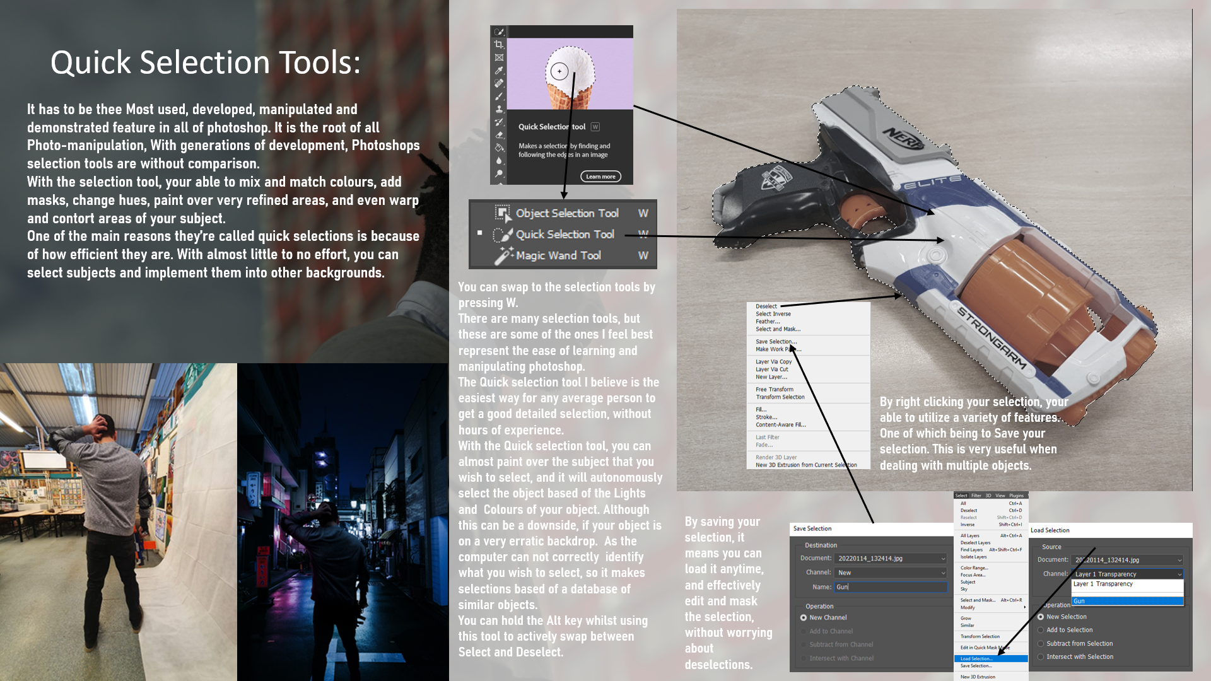Screen dimensions: 1211x681
Task: Choose Object Selection Tool from flyout
Action: point(566,213)
